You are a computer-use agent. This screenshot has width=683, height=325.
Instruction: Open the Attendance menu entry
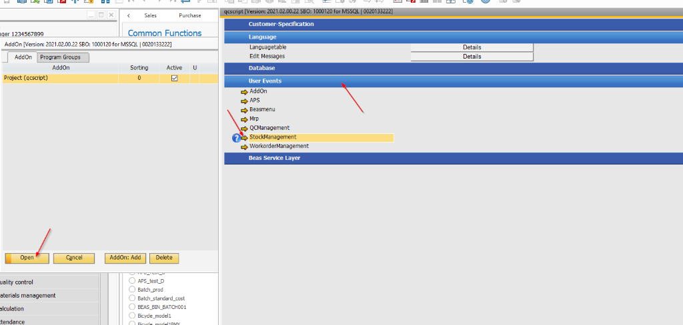point(49,322)
